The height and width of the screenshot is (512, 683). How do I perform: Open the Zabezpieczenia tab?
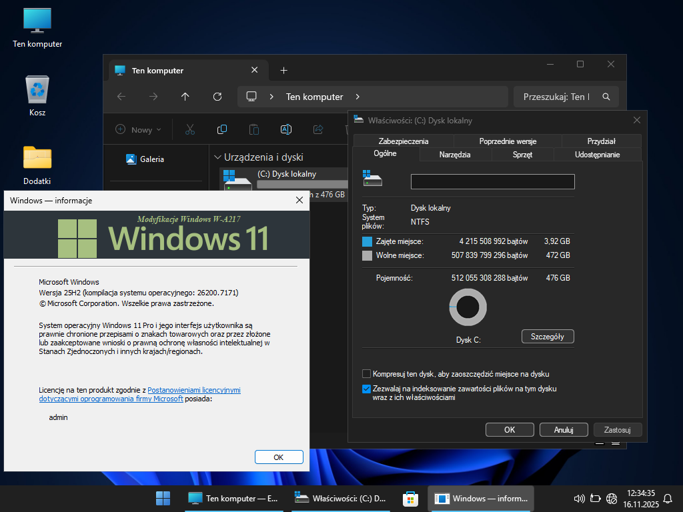[403, 141]
